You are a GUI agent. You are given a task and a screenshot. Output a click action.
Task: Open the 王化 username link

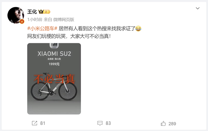pyautogui.click(x=32, y=12)
